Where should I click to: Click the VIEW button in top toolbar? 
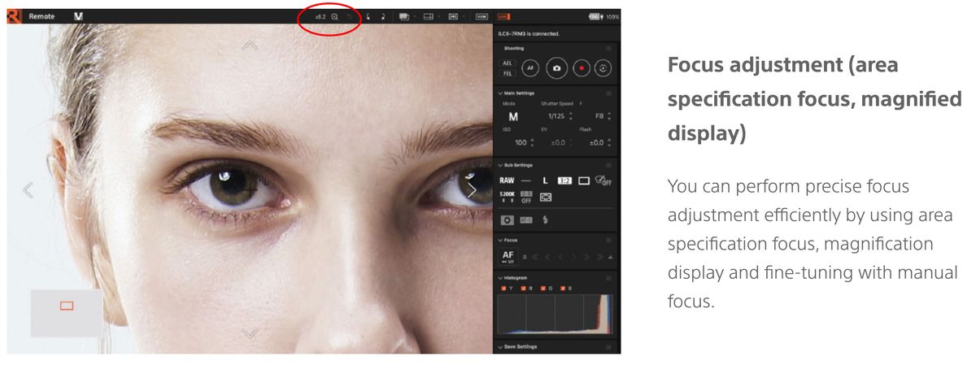(481, 16)
